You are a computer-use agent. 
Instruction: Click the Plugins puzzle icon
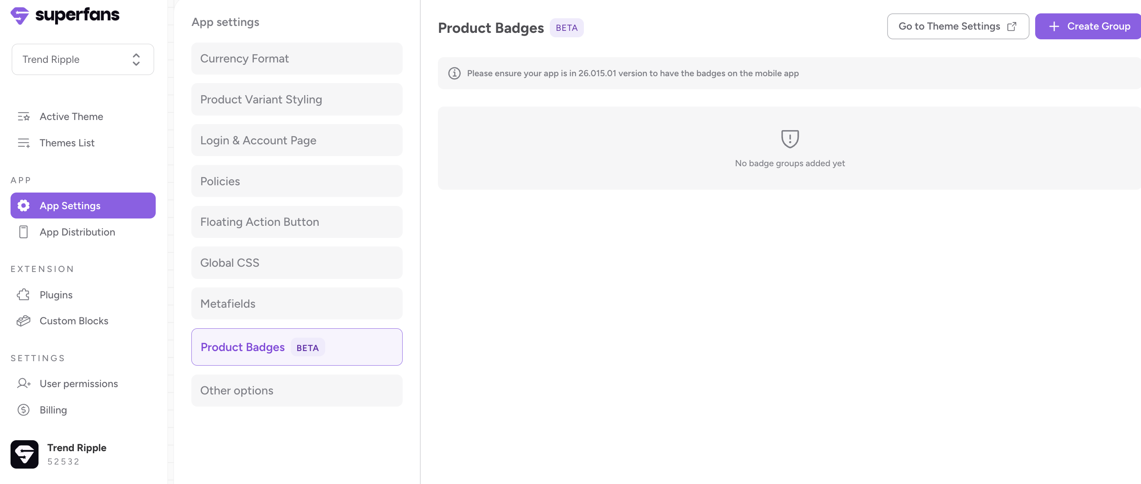(x=24, y=295)
